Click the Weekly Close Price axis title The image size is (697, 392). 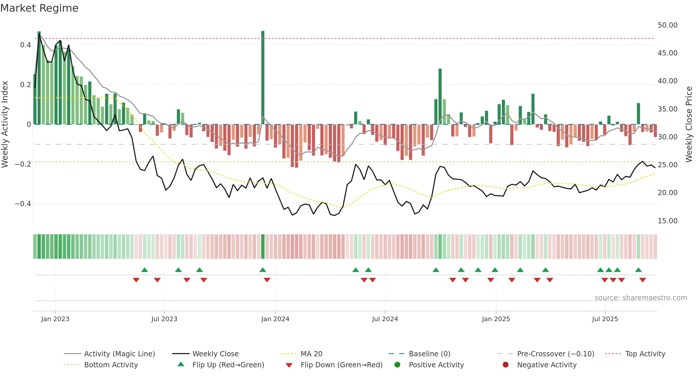coord(689,124)
